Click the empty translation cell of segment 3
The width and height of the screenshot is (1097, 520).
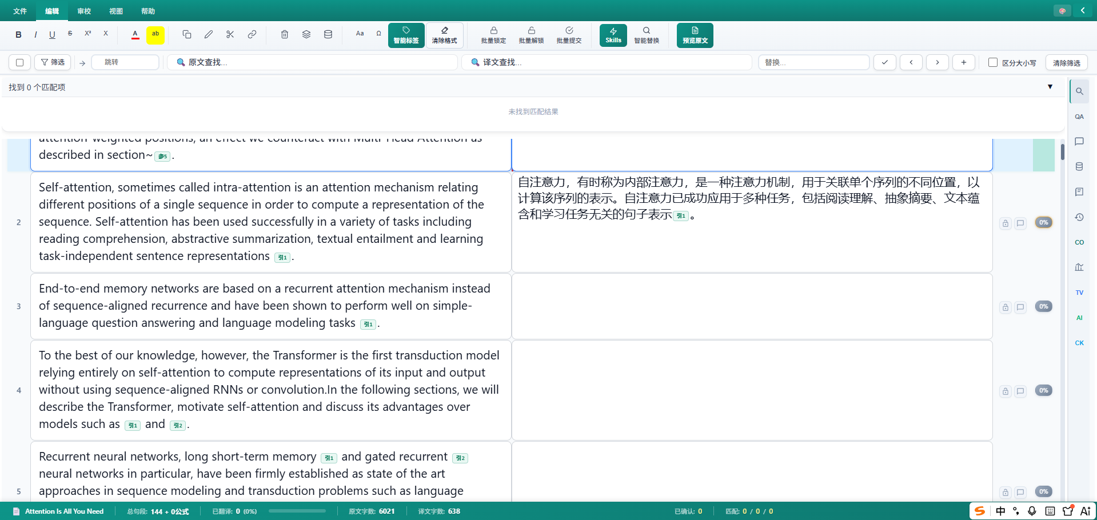752,306
